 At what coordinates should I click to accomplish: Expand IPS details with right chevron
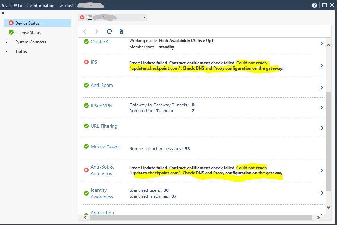(322, 65)
